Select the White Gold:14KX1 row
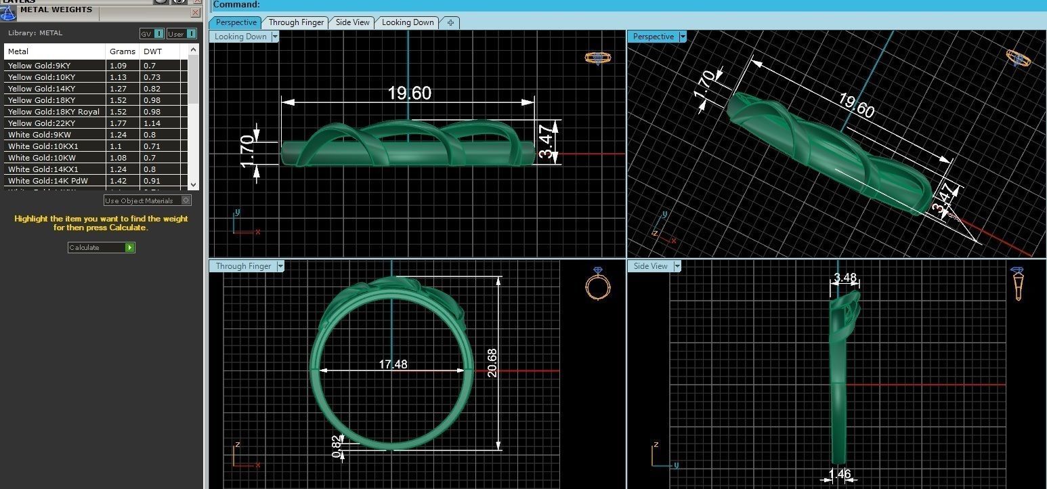This screenshot has width=1047, height=489. tap(95, 169)
